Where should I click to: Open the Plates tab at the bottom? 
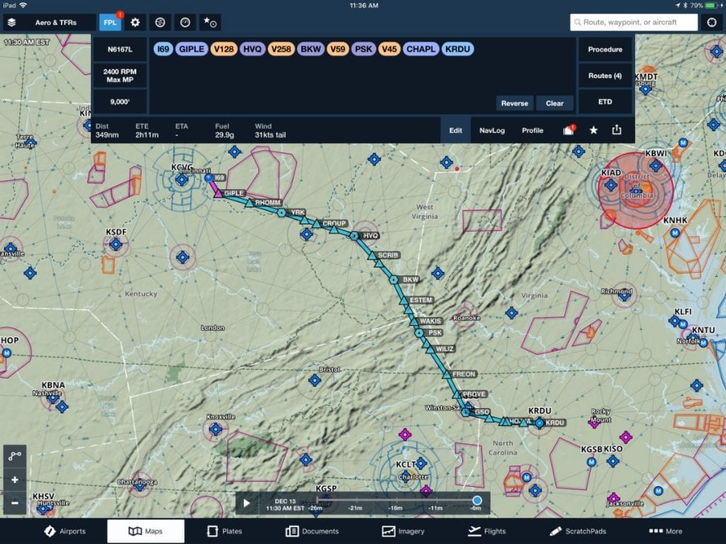click(224, 531)
